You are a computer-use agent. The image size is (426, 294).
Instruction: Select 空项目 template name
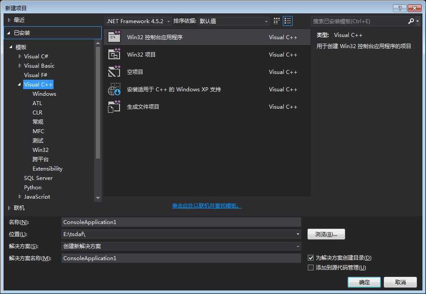[135, 72]
